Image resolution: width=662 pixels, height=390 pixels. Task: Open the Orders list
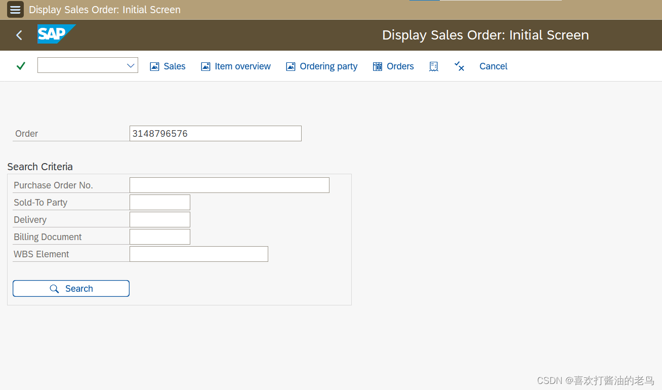393,66
